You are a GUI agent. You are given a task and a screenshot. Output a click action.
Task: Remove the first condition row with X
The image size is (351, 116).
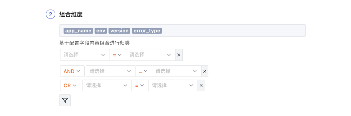tap(179, 55)
